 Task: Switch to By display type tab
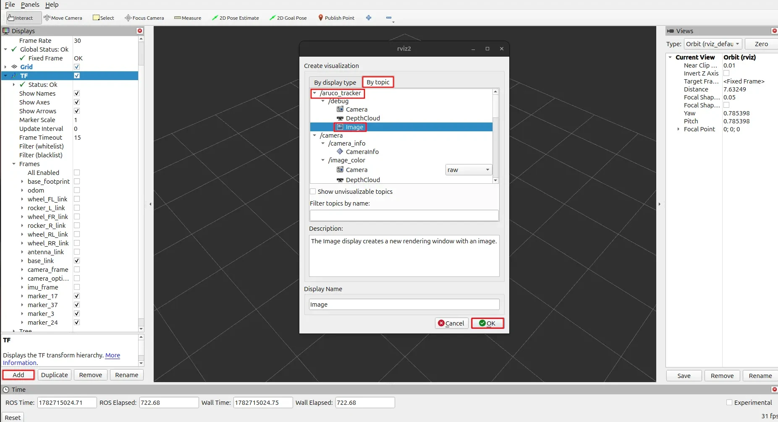point(335,82)
